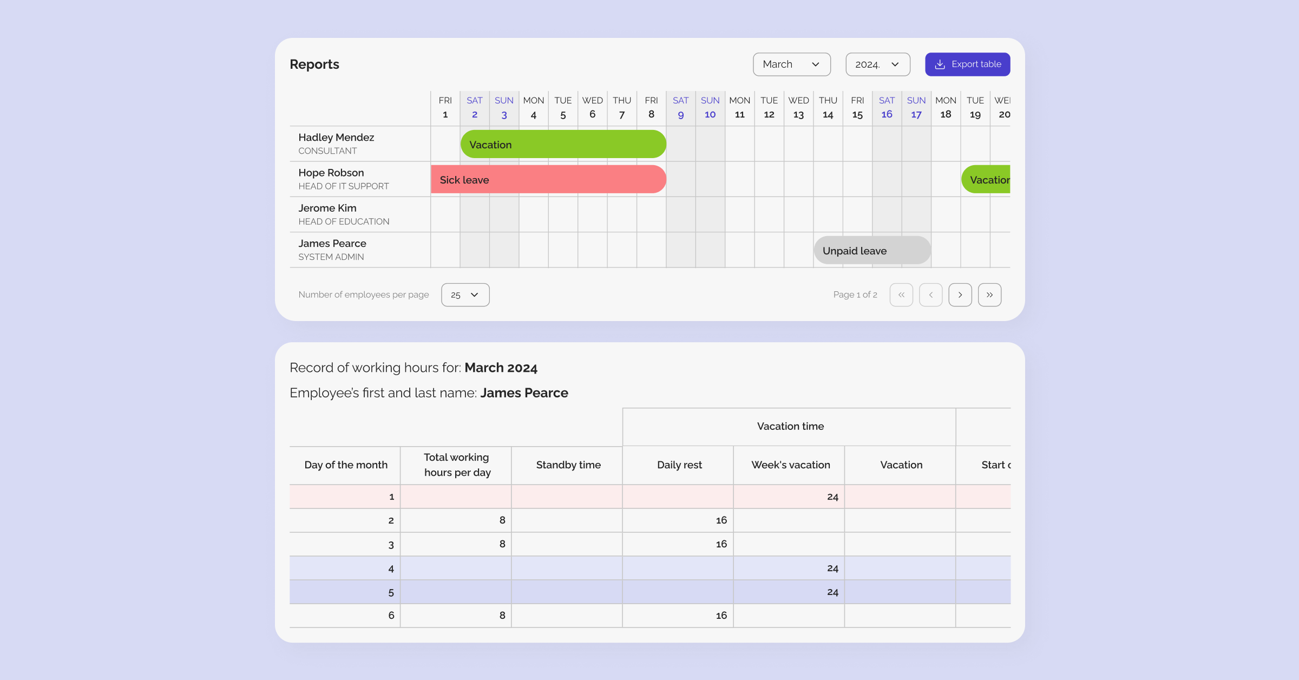Select the day 5 row in table
Image resolution: width=1299 pixels, height=680 pixels.
point(391,592)
